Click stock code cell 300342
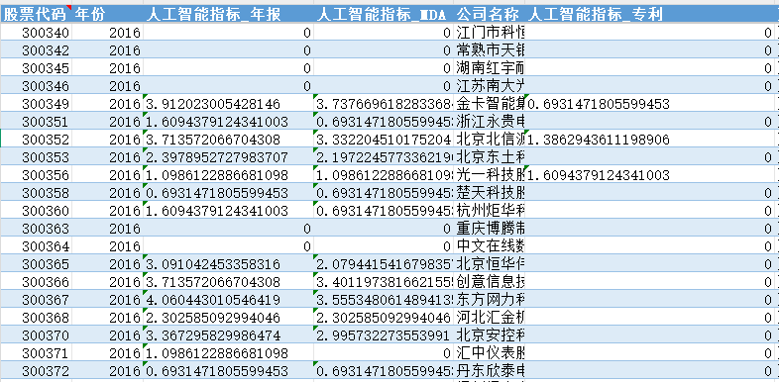779x382 pixels. pyautogui.click(x=37, y=50)
